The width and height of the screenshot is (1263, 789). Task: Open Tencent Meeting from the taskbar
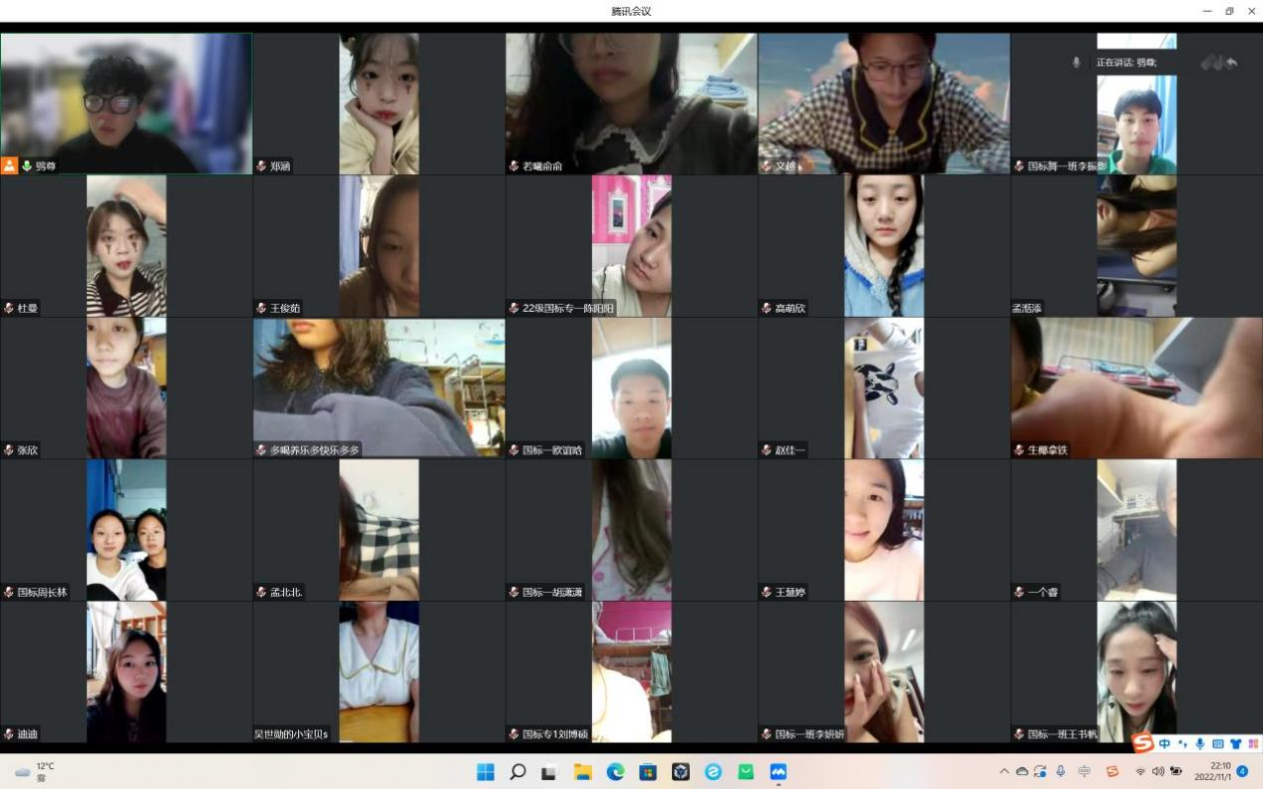click(779, 772)
